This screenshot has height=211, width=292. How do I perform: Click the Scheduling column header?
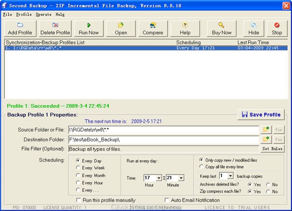(x=188, y=42)
